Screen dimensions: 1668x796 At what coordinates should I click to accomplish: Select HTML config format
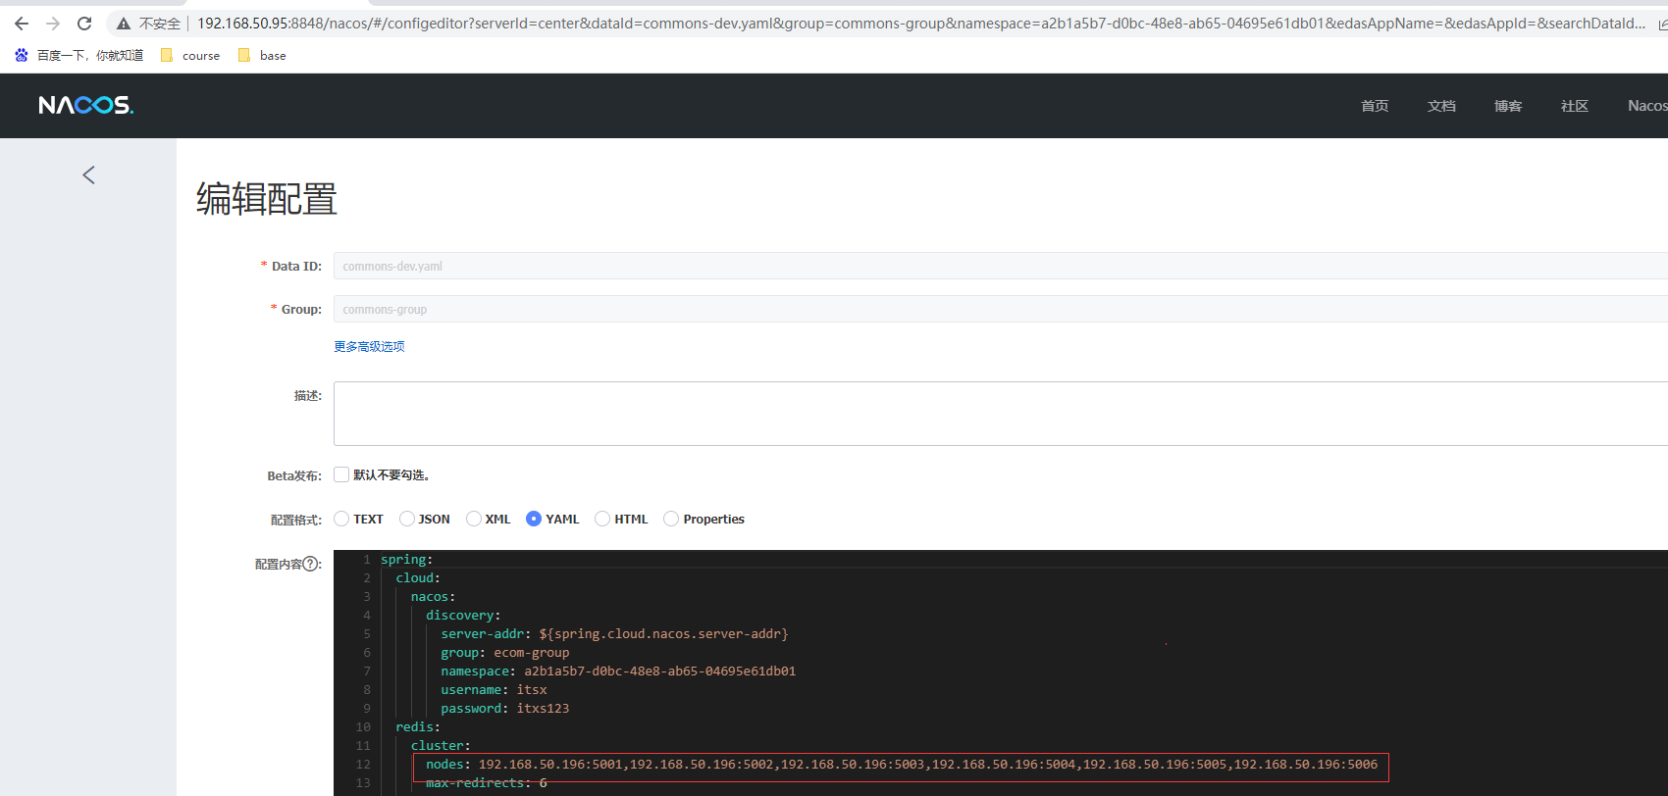[x=602, y=519]
